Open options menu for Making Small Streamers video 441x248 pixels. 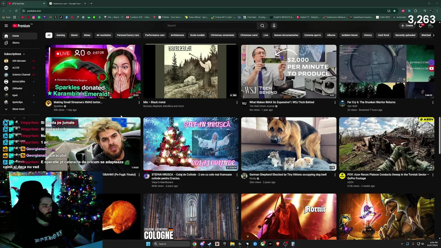pos(139,102)
